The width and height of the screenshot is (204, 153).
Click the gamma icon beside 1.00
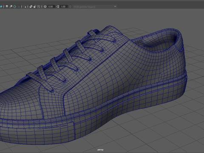57,6
